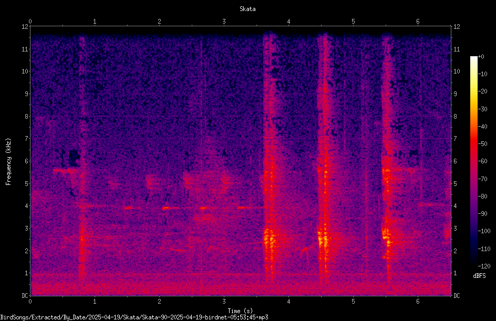The width and height of the screenshot is (496, 321).
Task: Click the 1 second mark on top time axis
Action: coord(95,22)
